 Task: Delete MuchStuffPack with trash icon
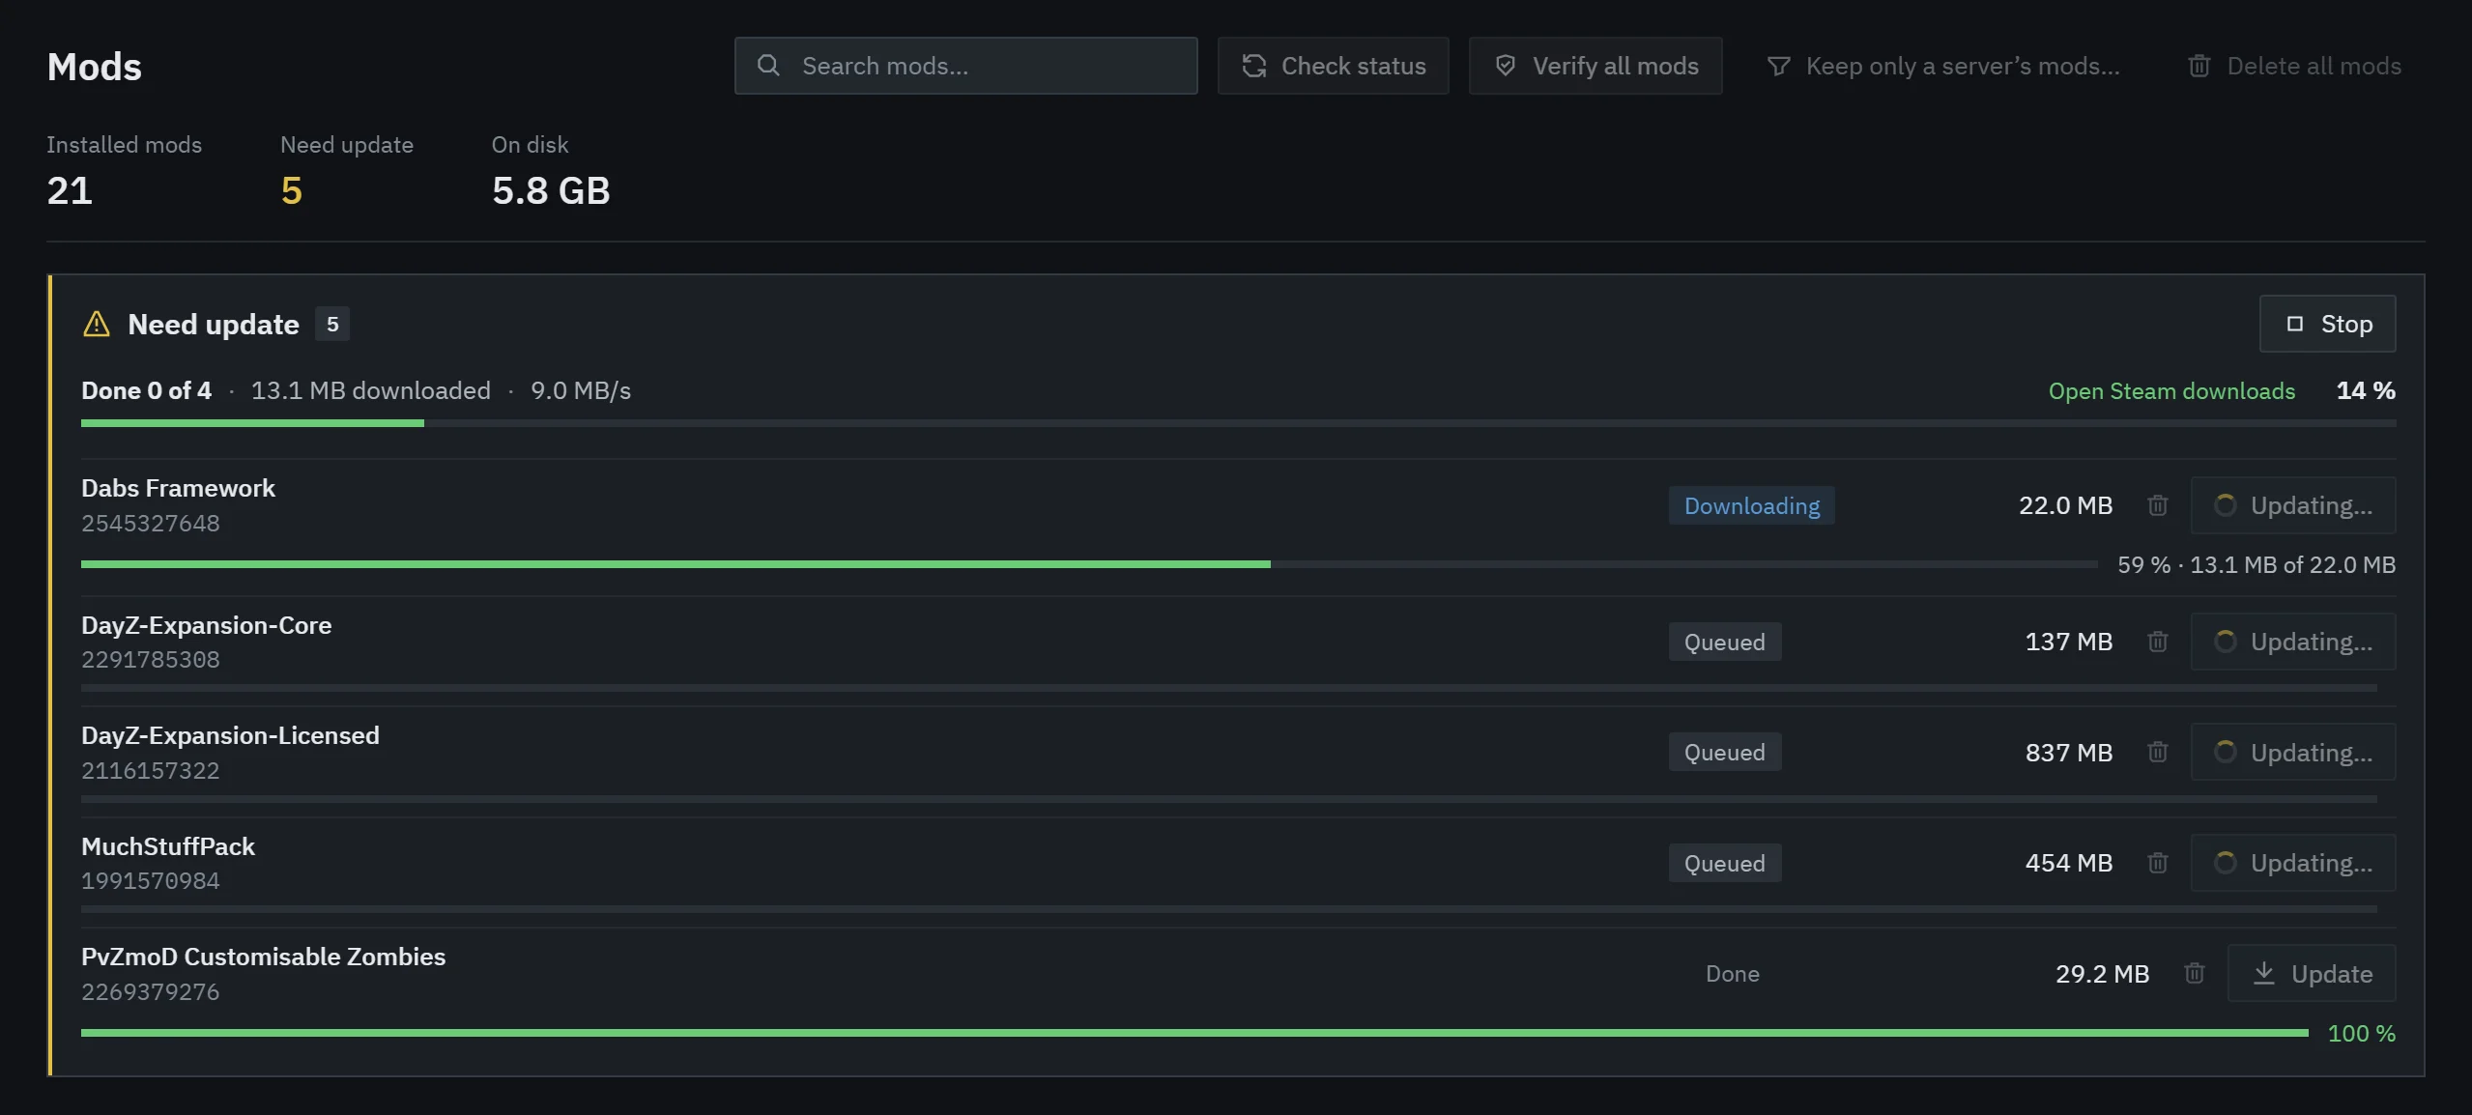point(2157,863)
